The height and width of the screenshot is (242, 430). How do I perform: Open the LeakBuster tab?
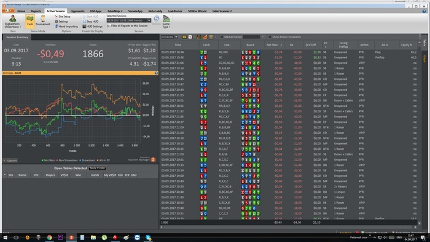coord(174,11)
